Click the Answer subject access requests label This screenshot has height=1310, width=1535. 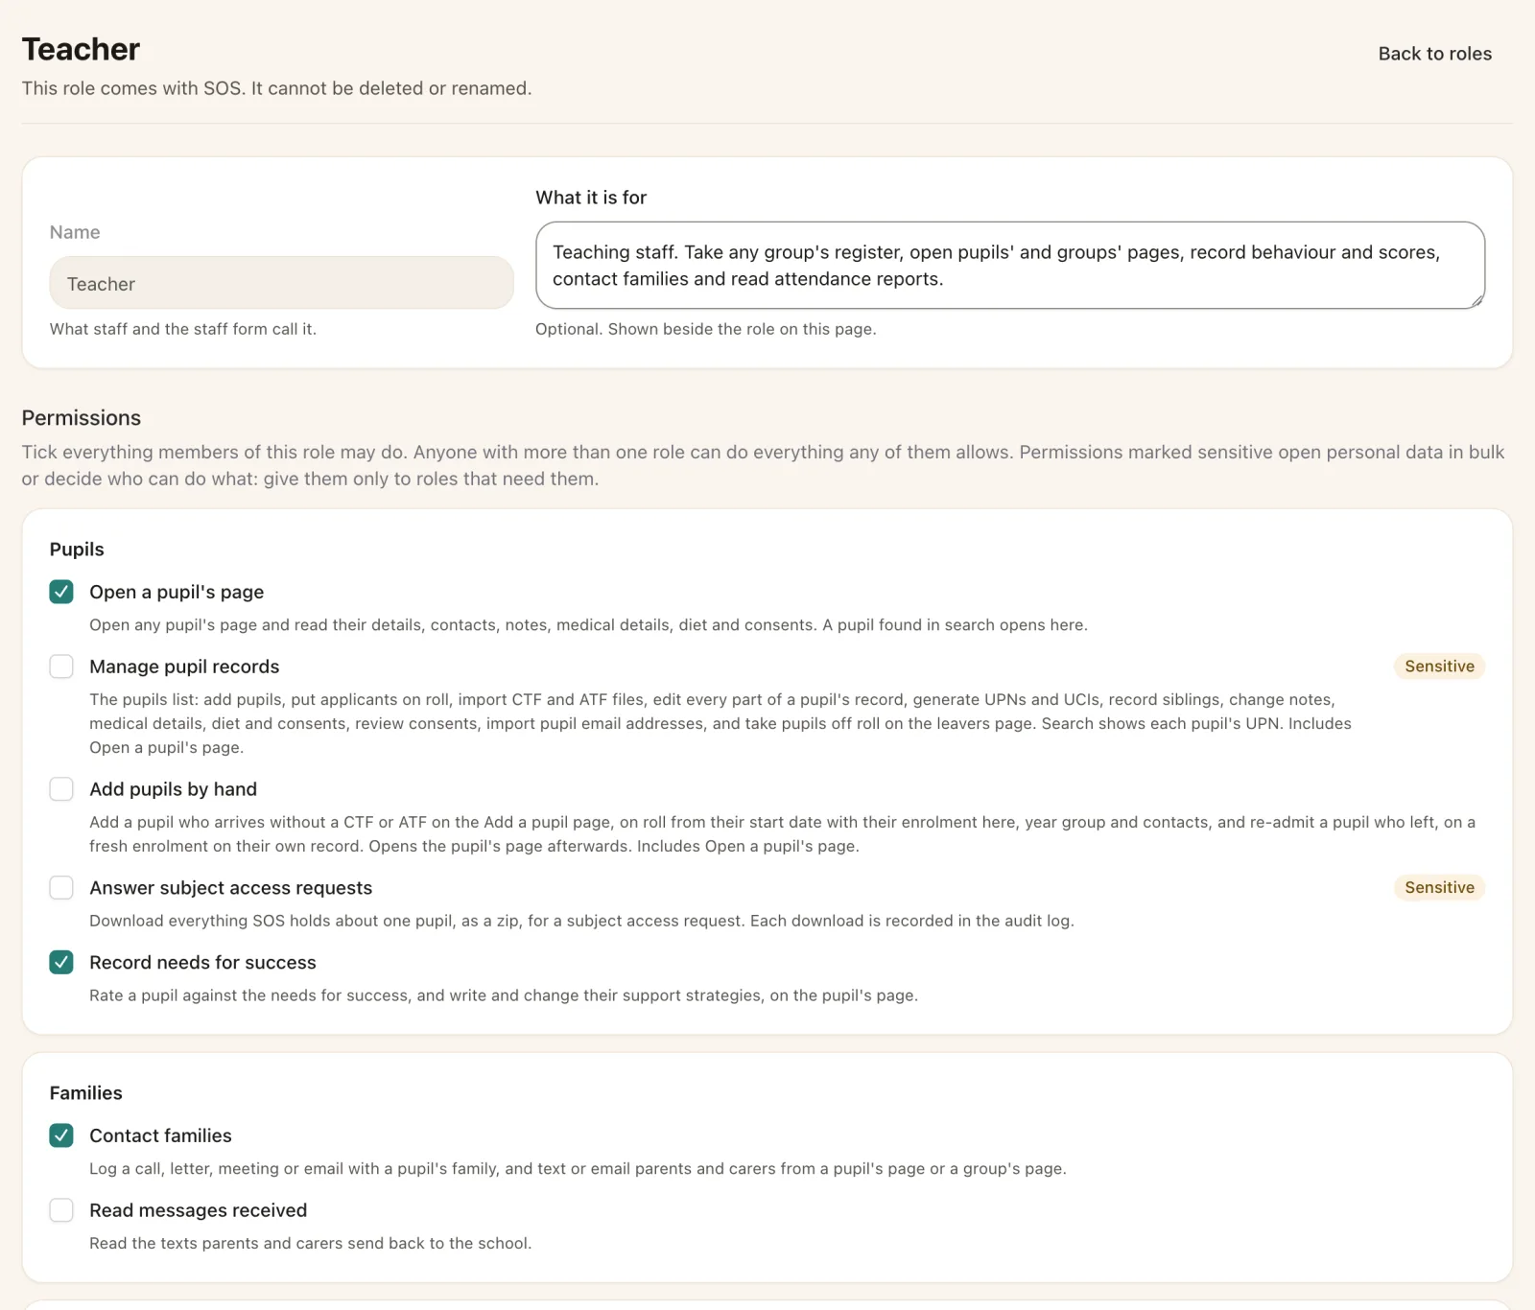231,888
